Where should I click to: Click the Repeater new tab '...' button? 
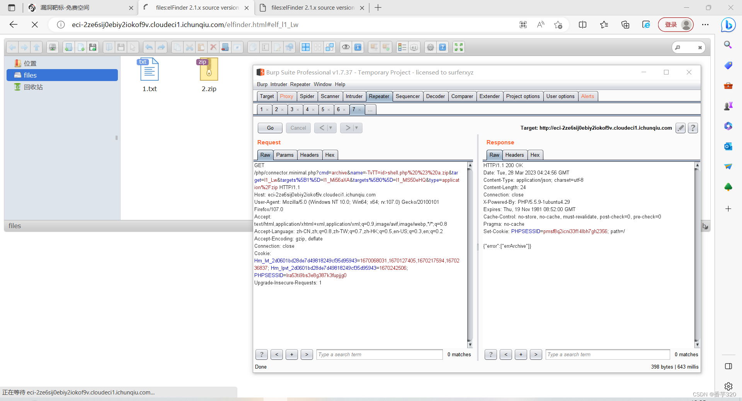click(x=370, y=110)
